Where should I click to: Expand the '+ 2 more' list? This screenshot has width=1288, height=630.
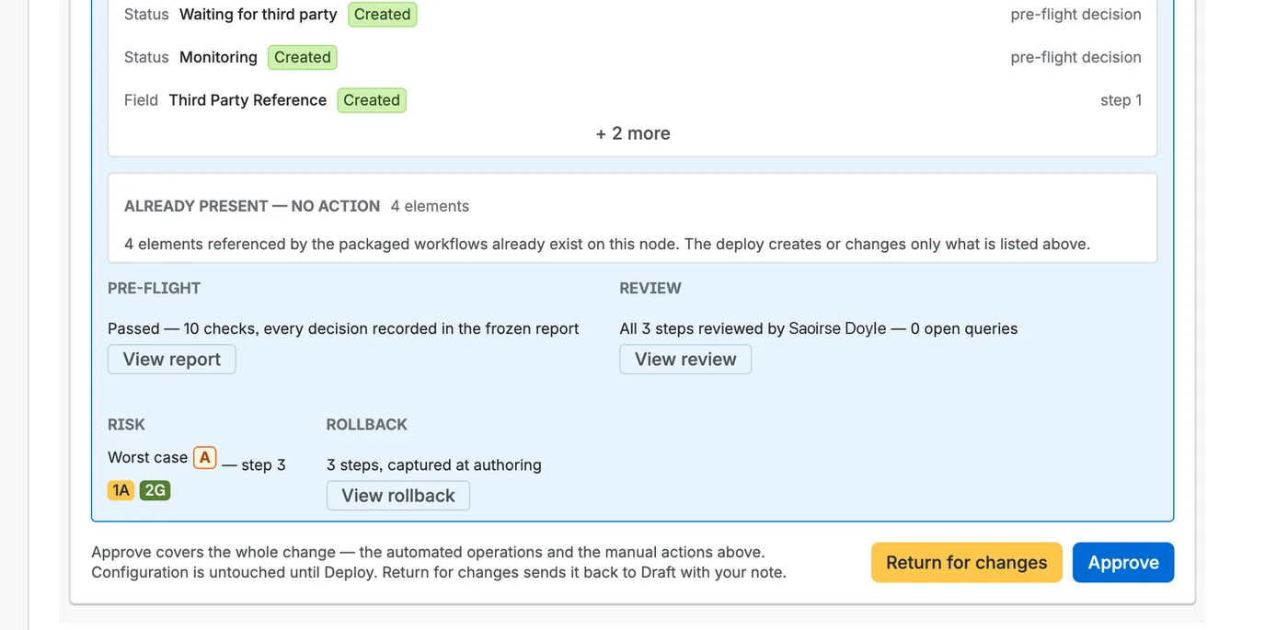633,133
